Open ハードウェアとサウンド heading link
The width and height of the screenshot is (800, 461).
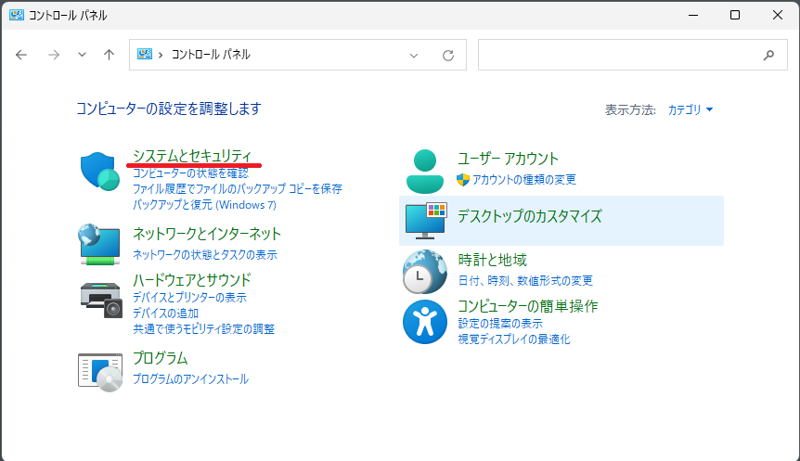tap(192, 279)
